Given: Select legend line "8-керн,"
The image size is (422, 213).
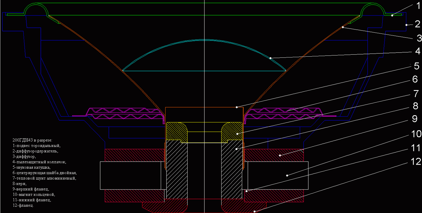Looking at the screenshot, I should pos(19,184).
